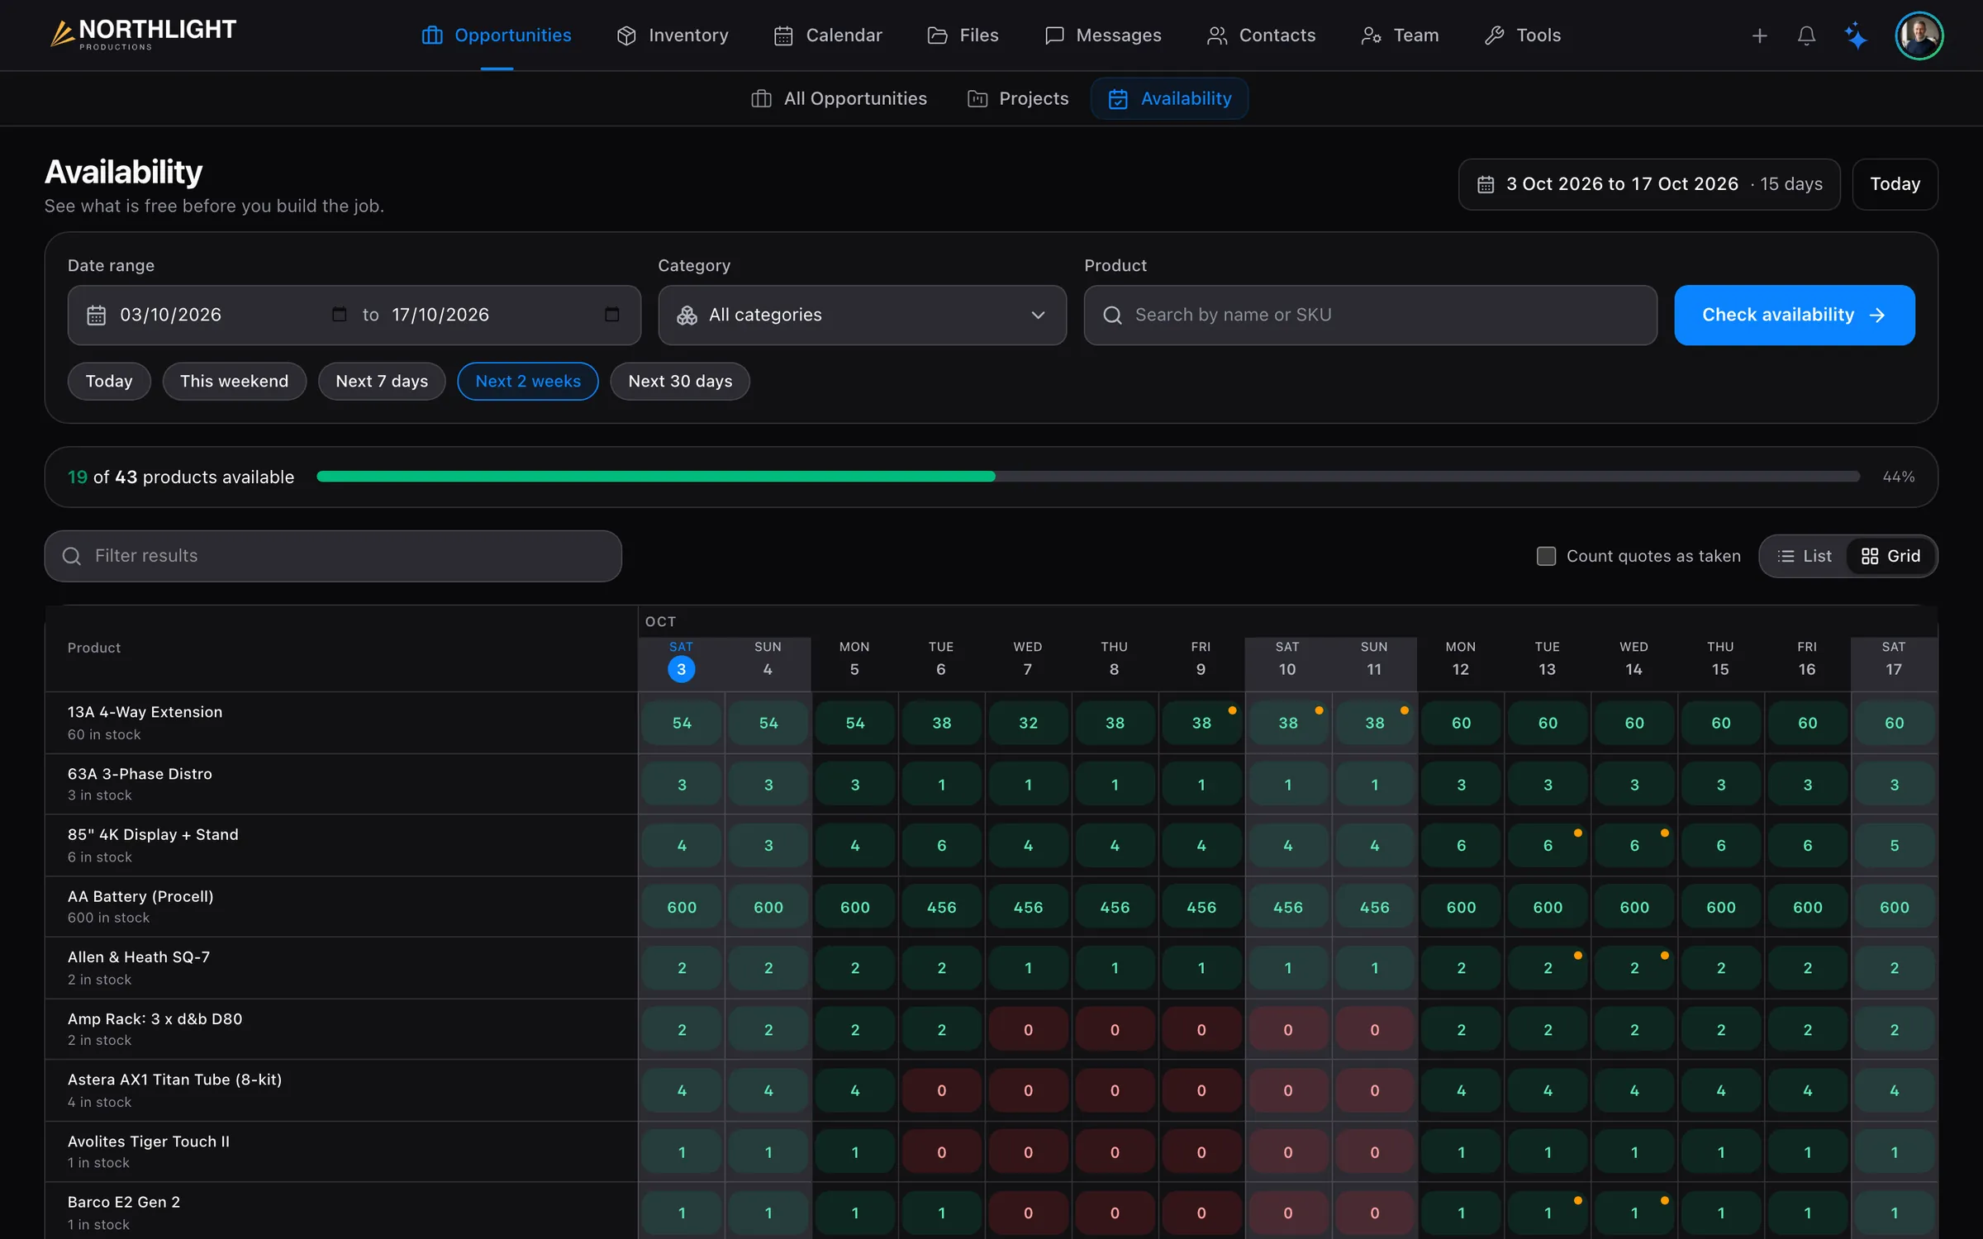The image size is (1983, 1239).
Task: Click the products available progress bar
Action: tap(1088, 477)
